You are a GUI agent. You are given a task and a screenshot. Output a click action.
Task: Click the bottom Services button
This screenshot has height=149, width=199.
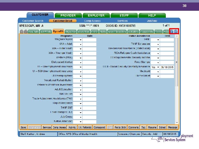pos(47,127)
